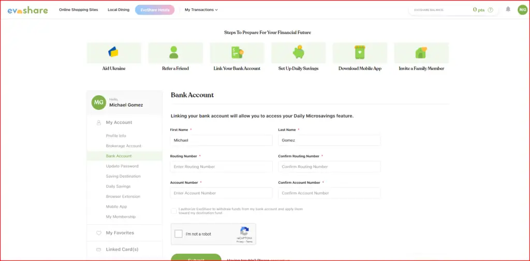Click the Link Your Bank Account icon
Image resolution: width=530 pixels, height=261 pixels.
(237, 52)
